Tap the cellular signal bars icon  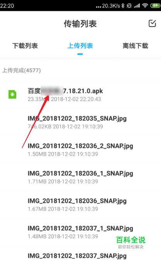(137, 6)
